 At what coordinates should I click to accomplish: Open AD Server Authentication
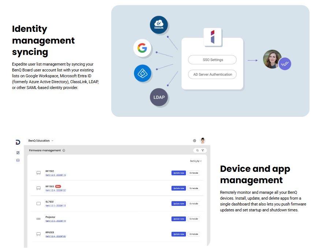point(212,74)
